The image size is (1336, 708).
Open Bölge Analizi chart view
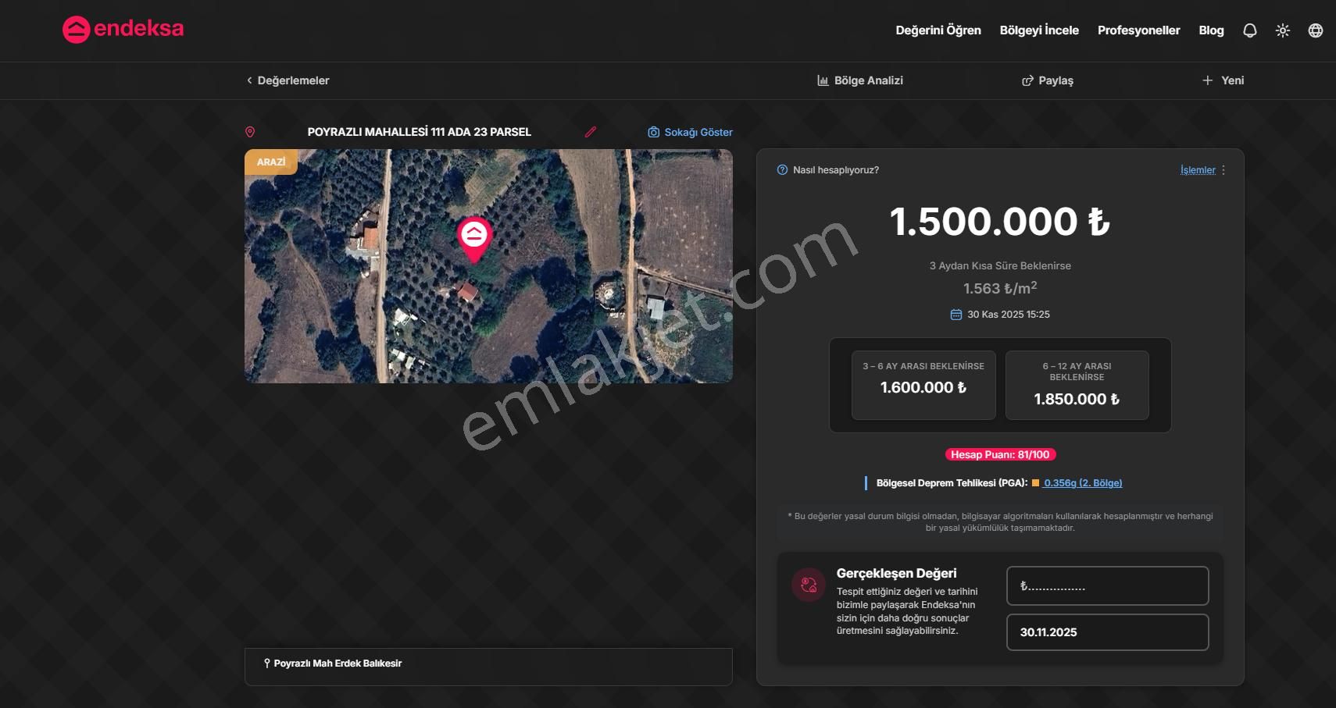(x=860, y=80)
